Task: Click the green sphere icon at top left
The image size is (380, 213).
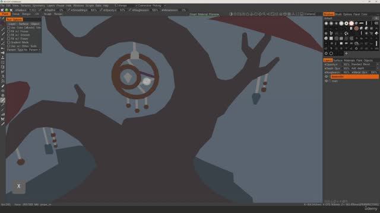Action: 7,10
